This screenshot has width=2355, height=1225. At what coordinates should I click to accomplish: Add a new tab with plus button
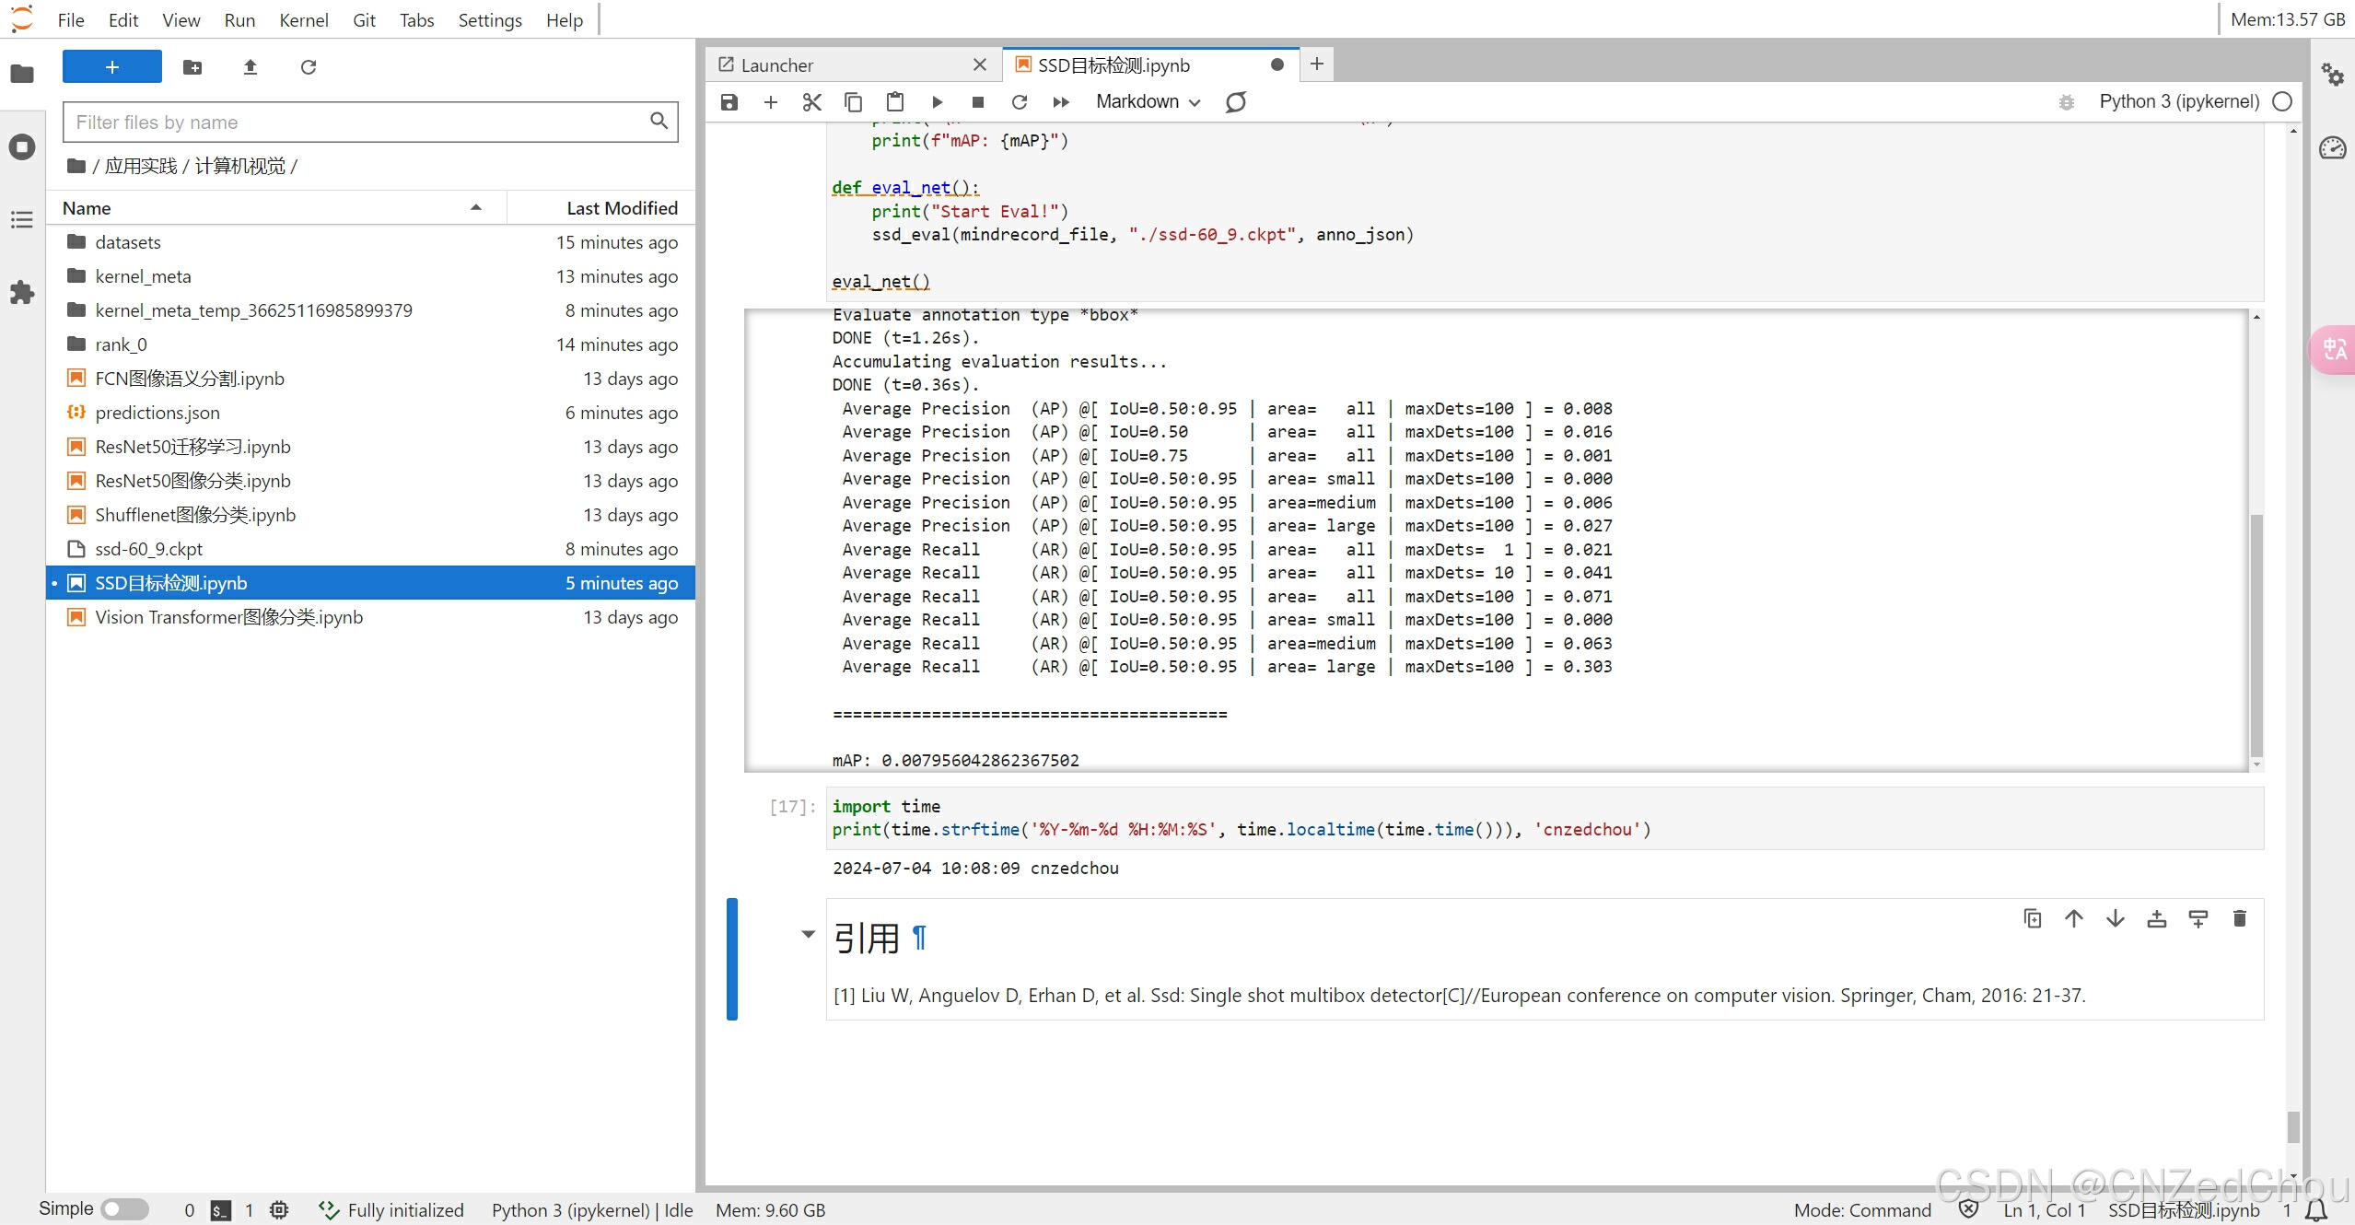click(1317, 64)
